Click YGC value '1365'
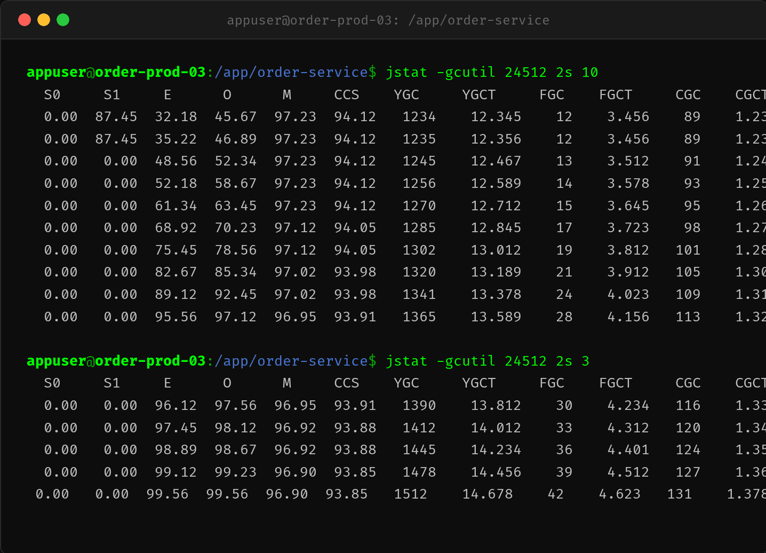This screenshot has height=553, width=766. tap(419, 317)
